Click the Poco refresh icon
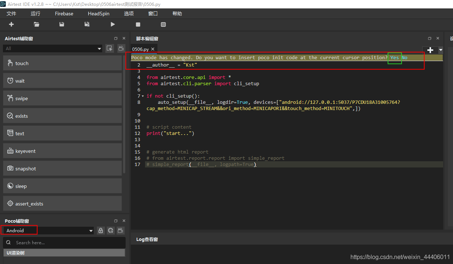453x264 pixels. 111,231
